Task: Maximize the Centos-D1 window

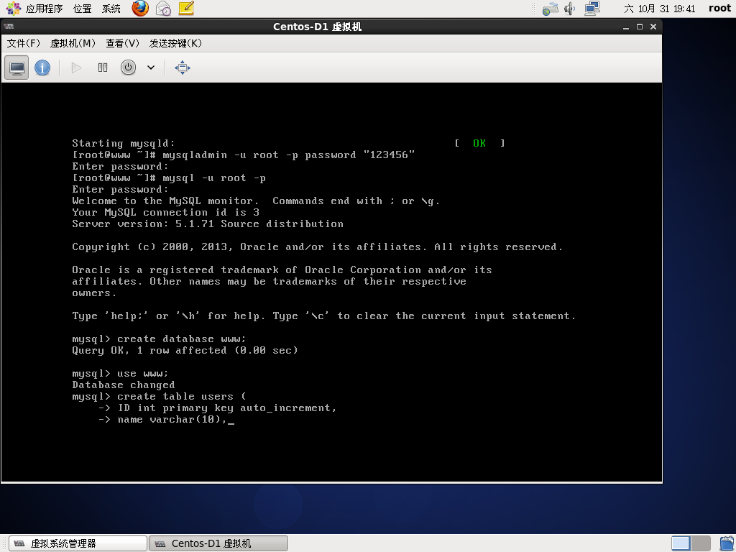Action: [639, 27]
